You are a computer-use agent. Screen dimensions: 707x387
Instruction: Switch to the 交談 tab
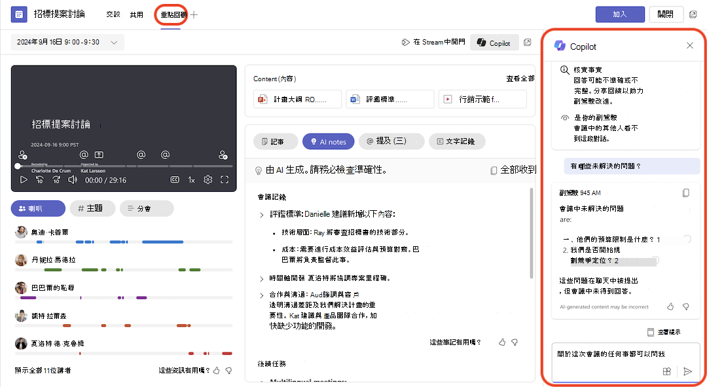[x=113, y=14]
